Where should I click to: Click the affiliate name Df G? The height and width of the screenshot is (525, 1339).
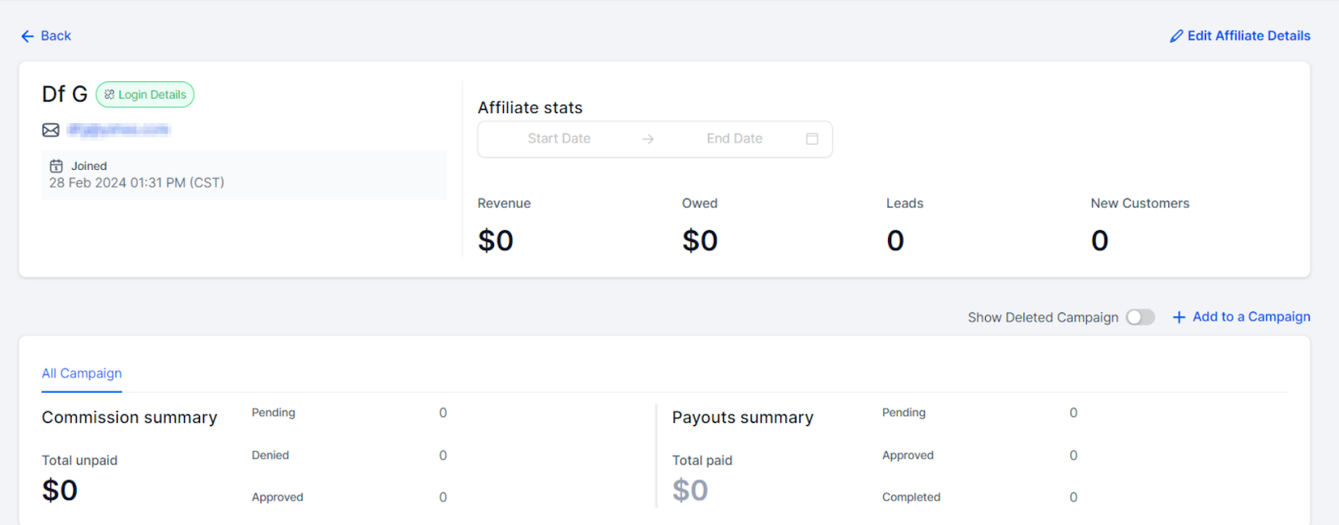click(x=64, y=95)
